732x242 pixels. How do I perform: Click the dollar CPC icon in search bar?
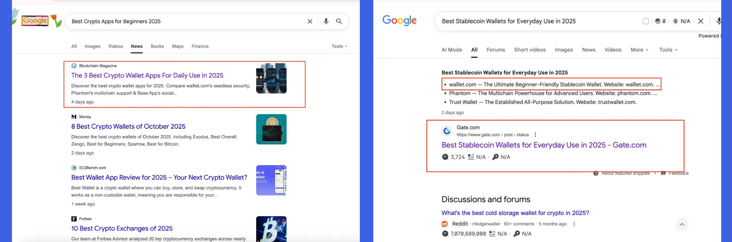[675, 21]
